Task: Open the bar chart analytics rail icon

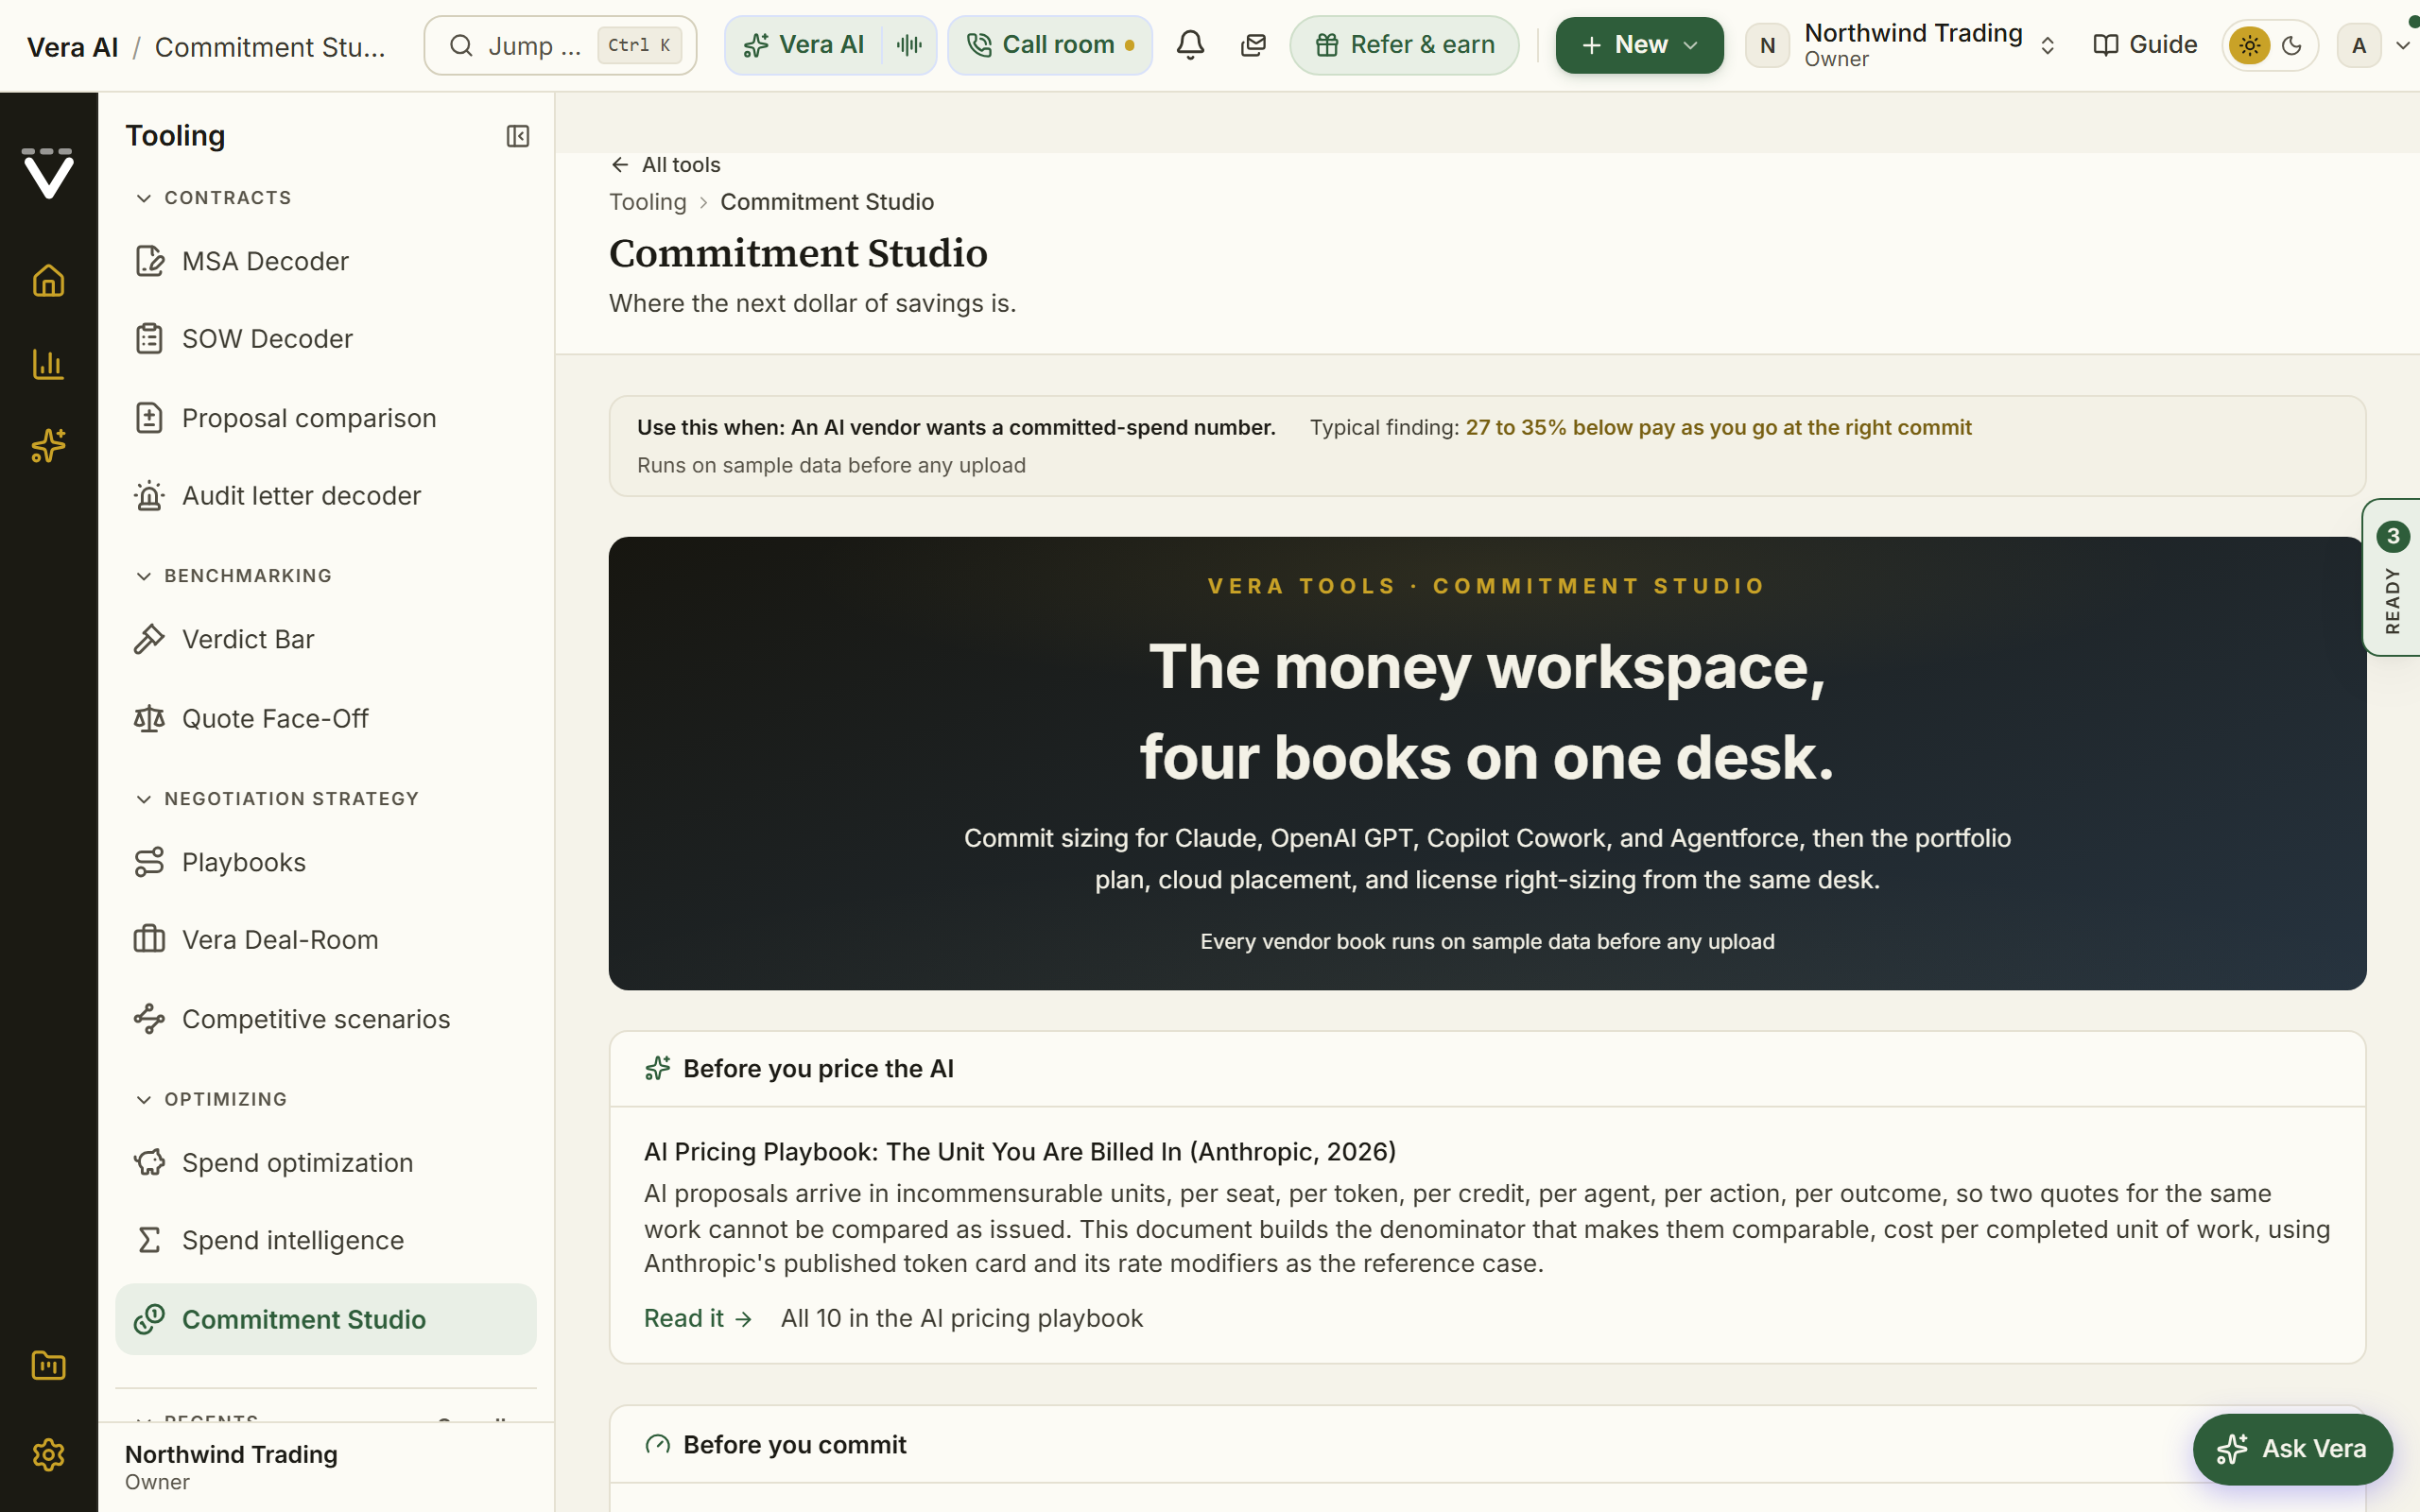Action: point(48,364)
